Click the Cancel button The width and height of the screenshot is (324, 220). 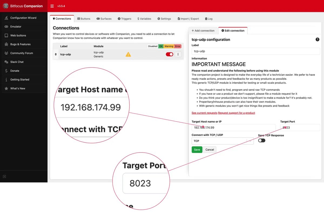coord(210,150)
